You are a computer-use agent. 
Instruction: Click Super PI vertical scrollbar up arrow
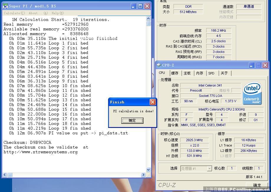point(148,19)
